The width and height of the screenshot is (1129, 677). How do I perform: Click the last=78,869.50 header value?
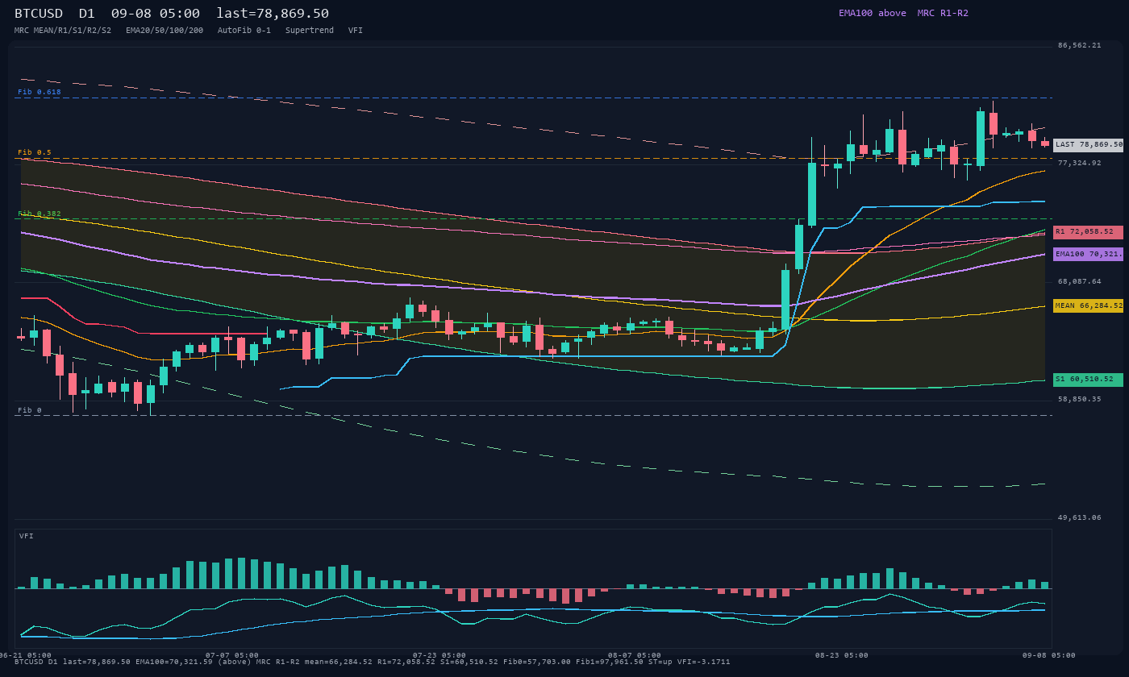tap(273, 14)
